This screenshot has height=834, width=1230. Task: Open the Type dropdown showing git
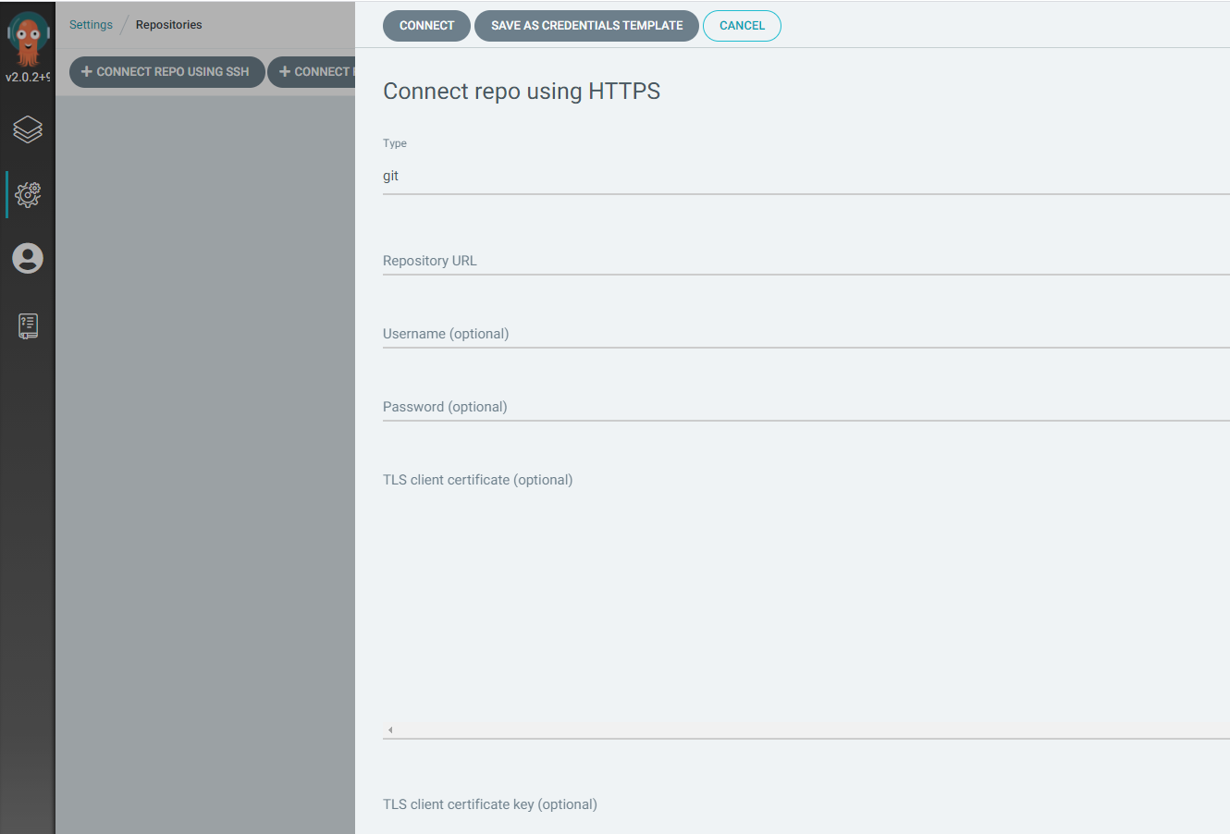tap(806, 176)
